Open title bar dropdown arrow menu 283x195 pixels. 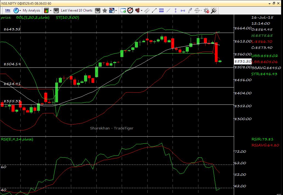tap(270, 3)
